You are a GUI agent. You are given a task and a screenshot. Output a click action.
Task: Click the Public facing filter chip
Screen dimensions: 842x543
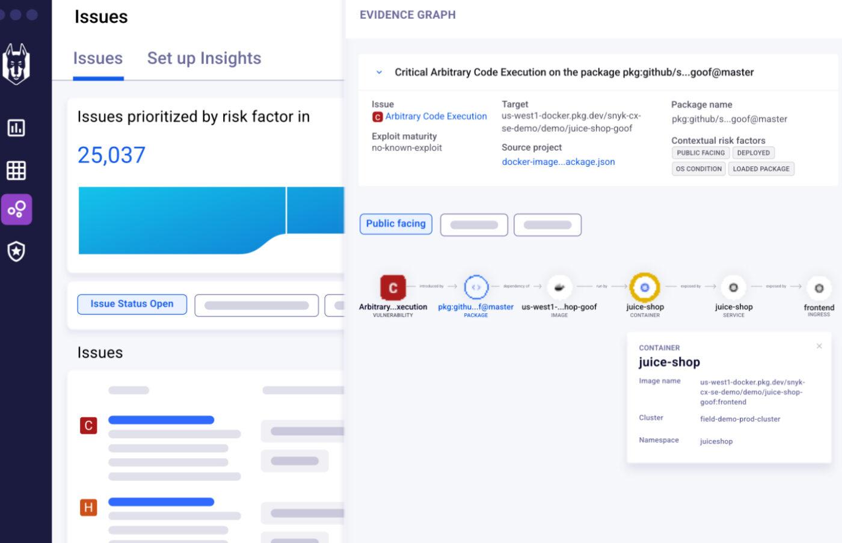point(396,224)
